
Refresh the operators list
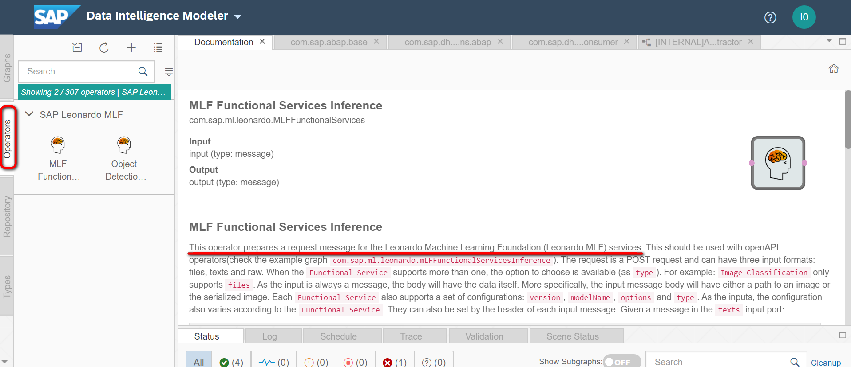pyautogui.click(x=104, y=47)
